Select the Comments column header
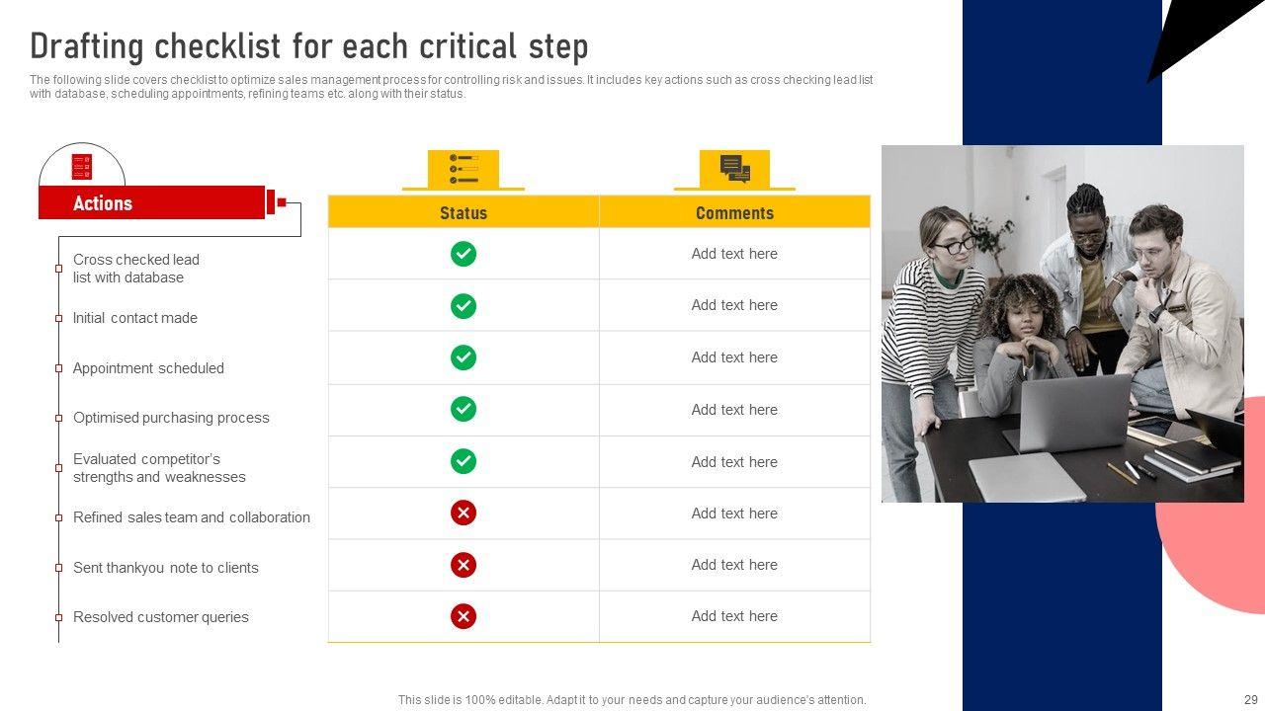Screen dimensions: 1265x711 click(734, 212)
